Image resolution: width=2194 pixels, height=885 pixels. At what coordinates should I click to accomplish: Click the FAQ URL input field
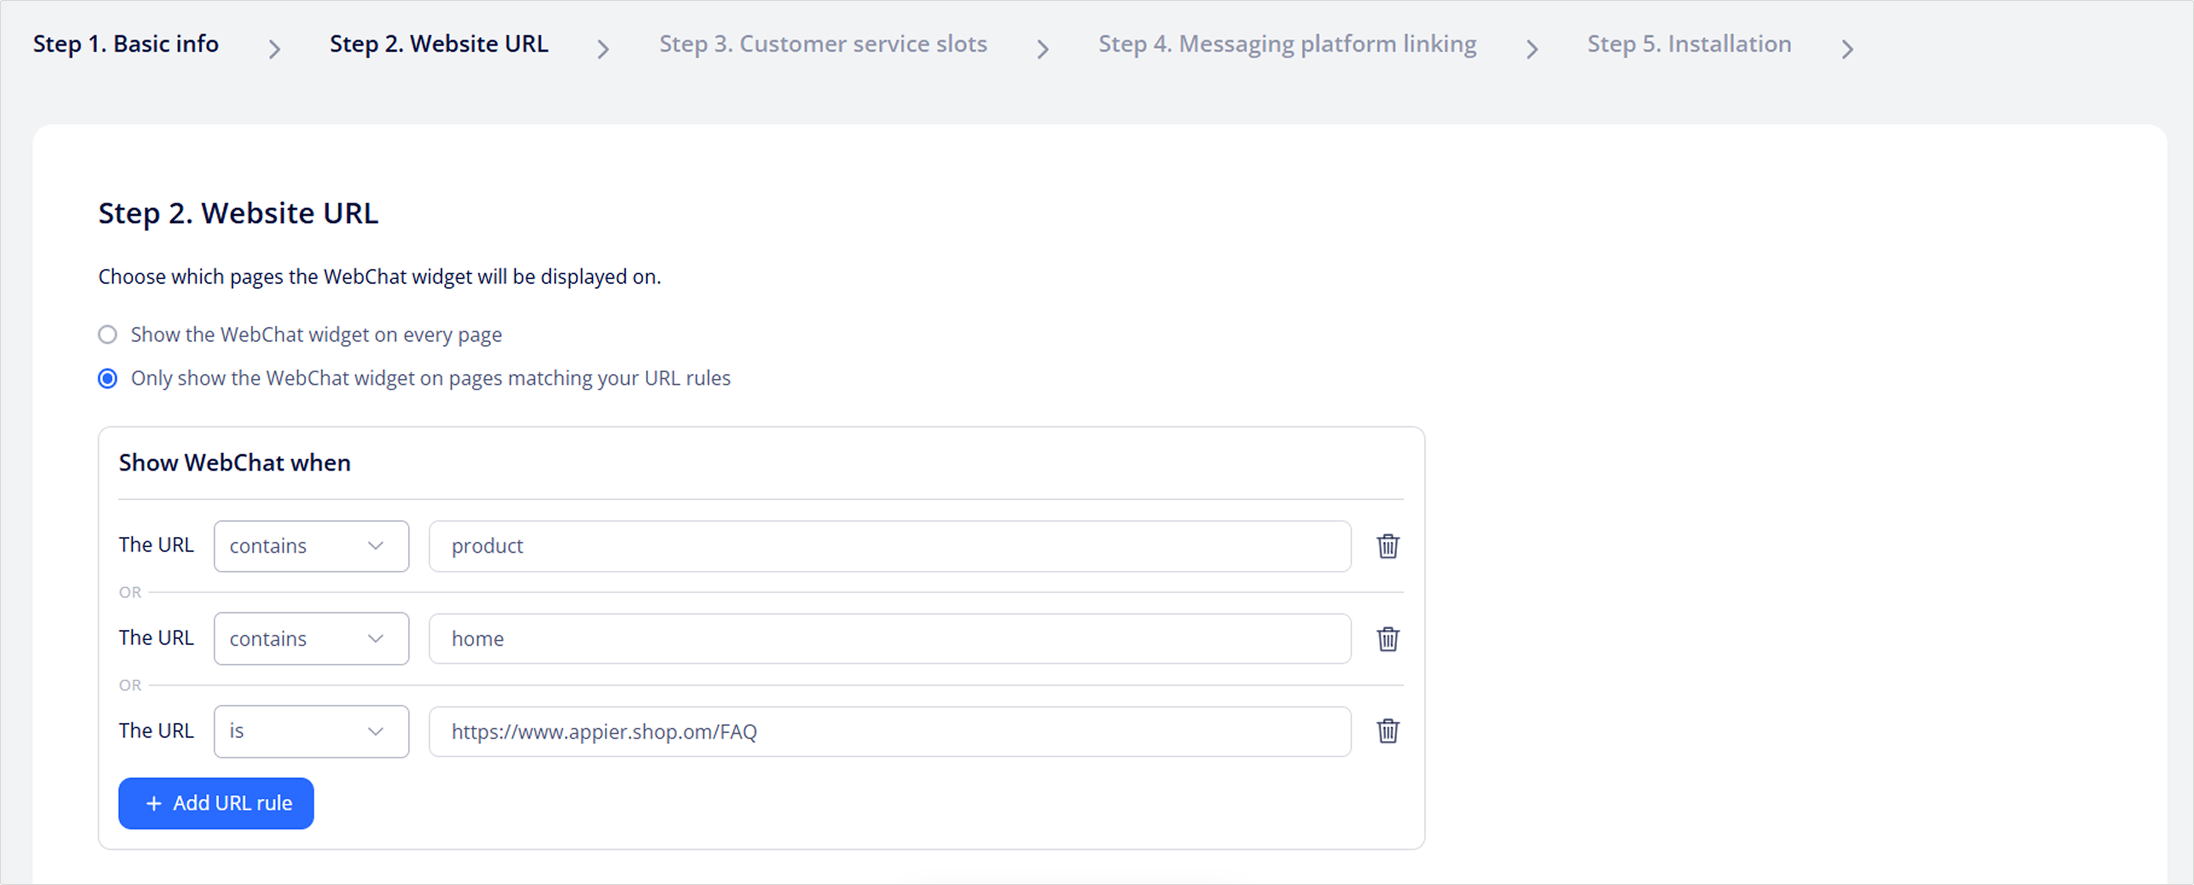889,731
